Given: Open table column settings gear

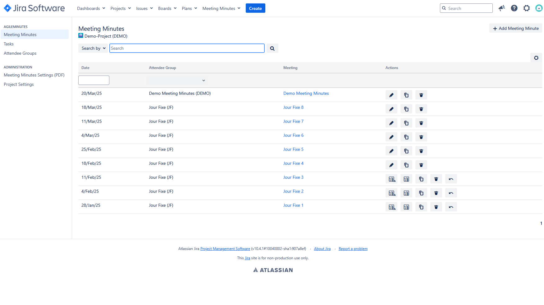Looking at the screenshot, I should click(536, 58).
